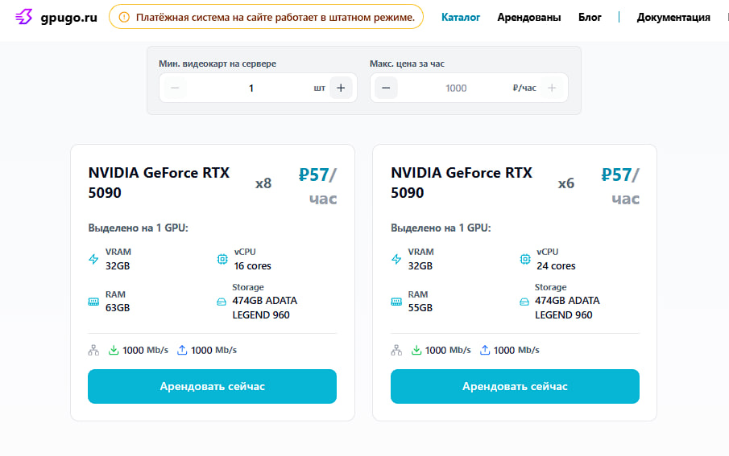Click the 'Мин. видеокарт на сервере' label
Viewport: 729px width, 456px height.
pos(217,64)
